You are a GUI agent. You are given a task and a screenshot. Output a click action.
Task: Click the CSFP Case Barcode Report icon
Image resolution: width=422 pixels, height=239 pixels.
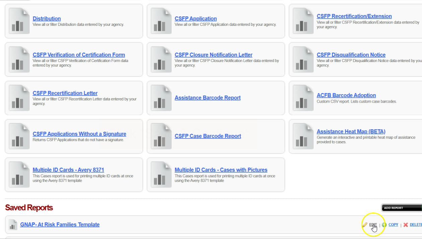pyautogui.click(x=161, y=136)
